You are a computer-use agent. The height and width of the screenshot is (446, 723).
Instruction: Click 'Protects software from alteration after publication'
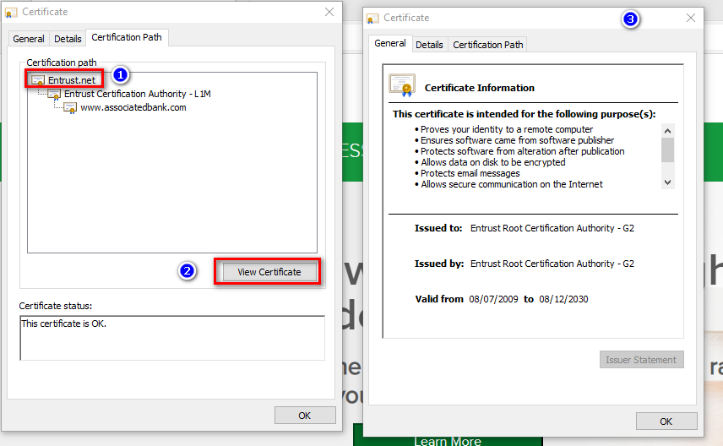pyautogui.click(x=523, y=151)
